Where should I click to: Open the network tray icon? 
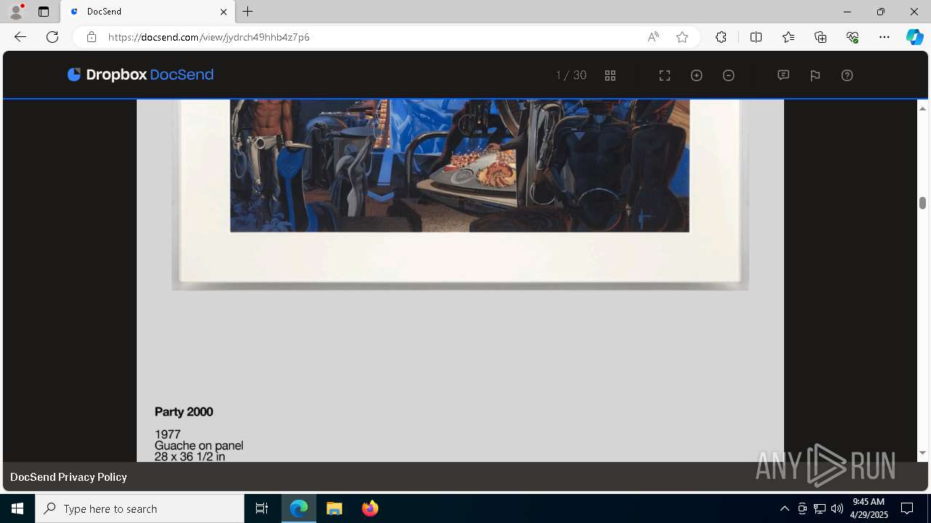pos(820,508)
